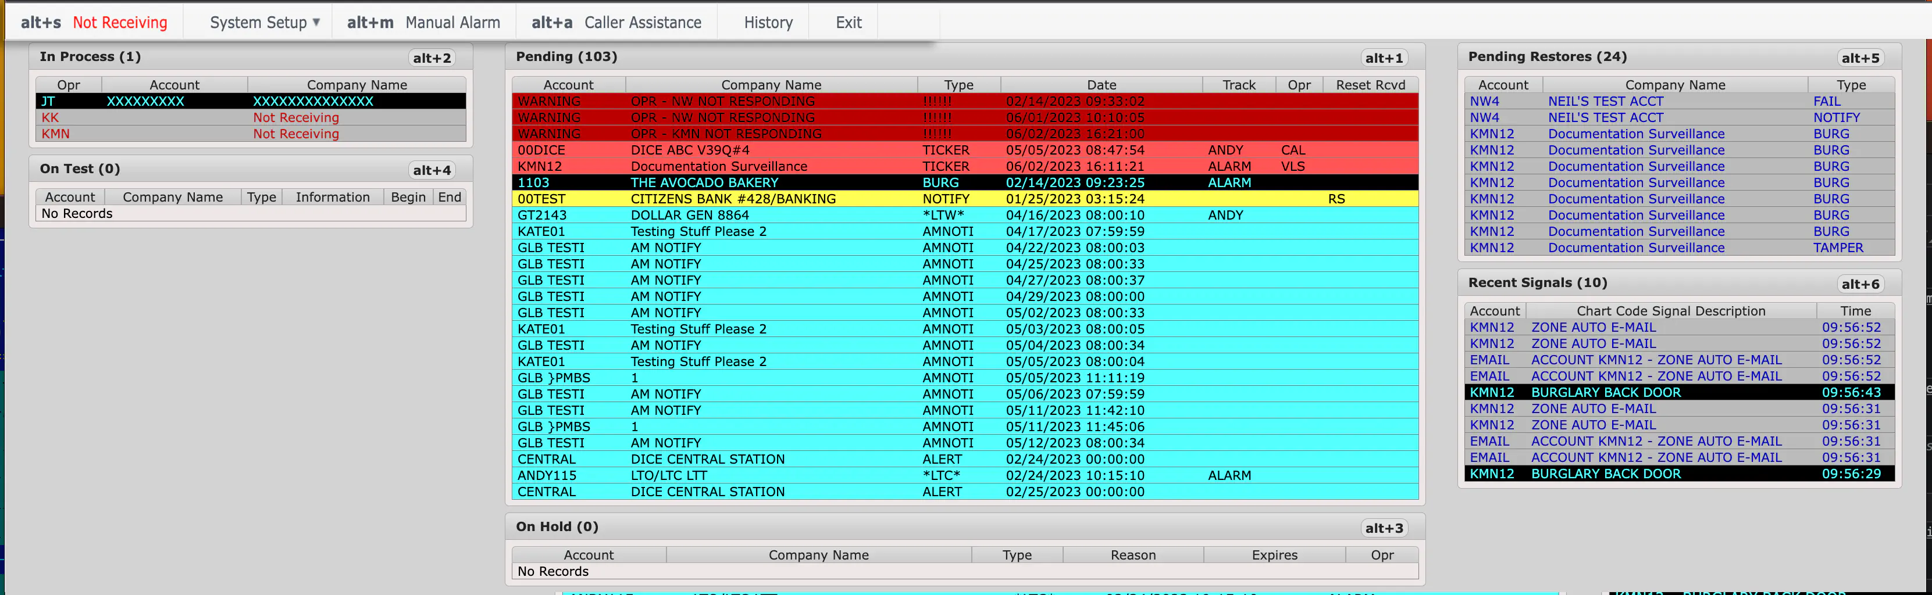Image resolution: width=1932 pixels, height=595 pixels.
Task: Click the Pending Account column header
Action: (569, 85)
